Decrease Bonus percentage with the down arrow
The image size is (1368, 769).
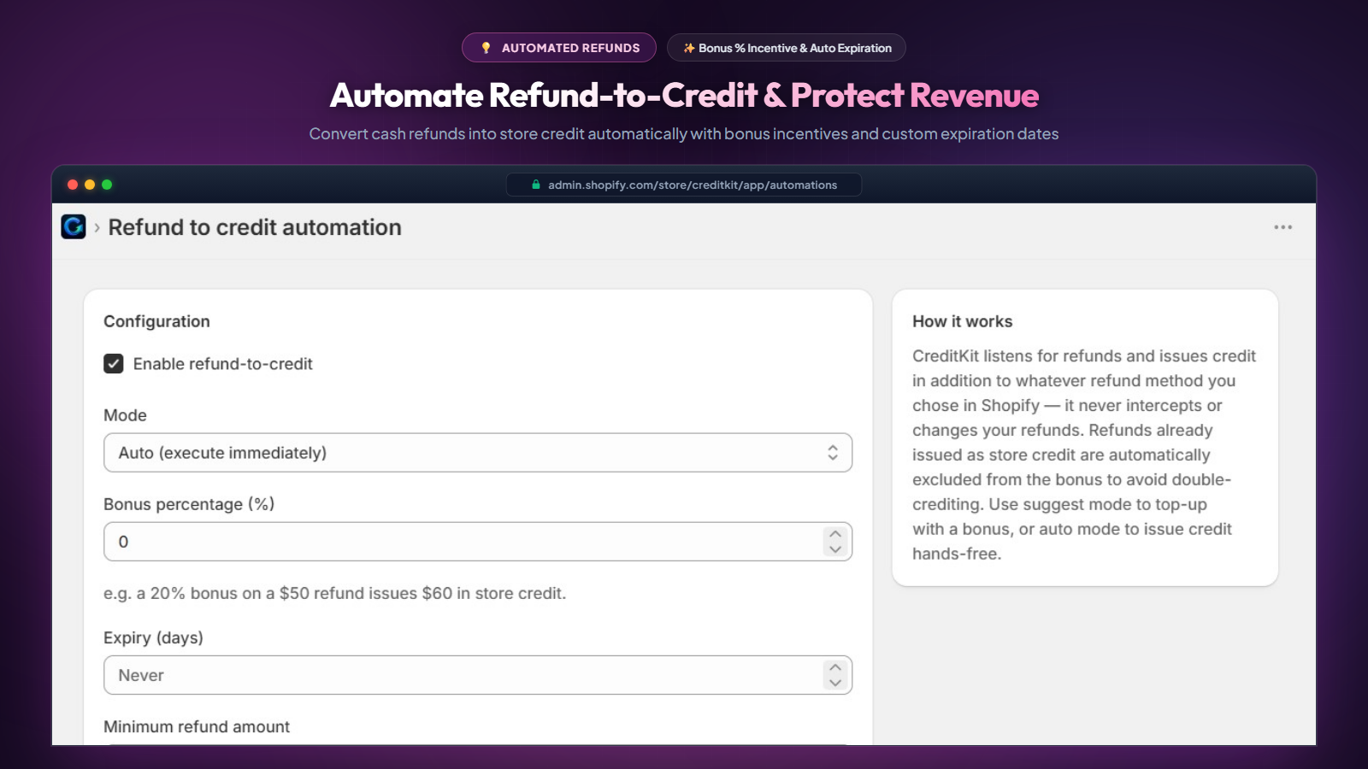(x=835, y=549)
